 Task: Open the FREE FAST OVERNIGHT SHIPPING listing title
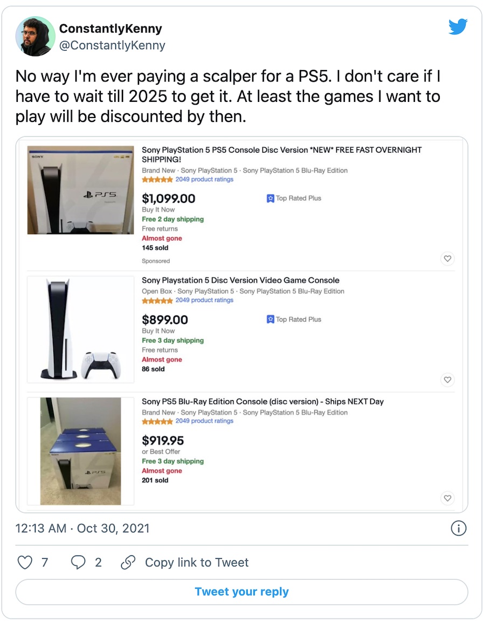click(281, 154)
